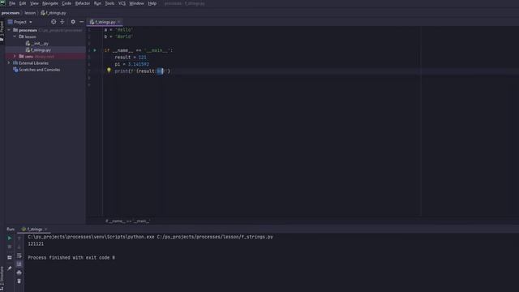The image size is (519, 292).
Task: Click the restore layout icon in Run panel
Action: point(10,258)
